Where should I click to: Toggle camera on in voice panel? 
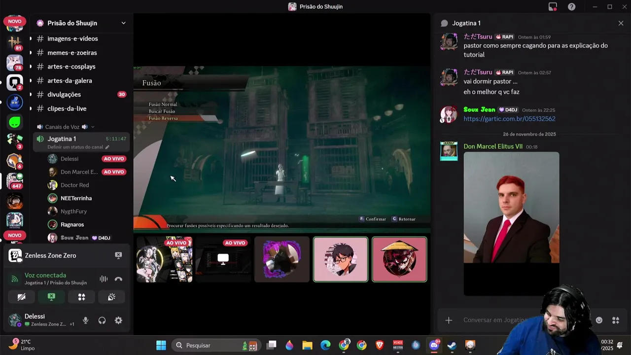point(22,297)
